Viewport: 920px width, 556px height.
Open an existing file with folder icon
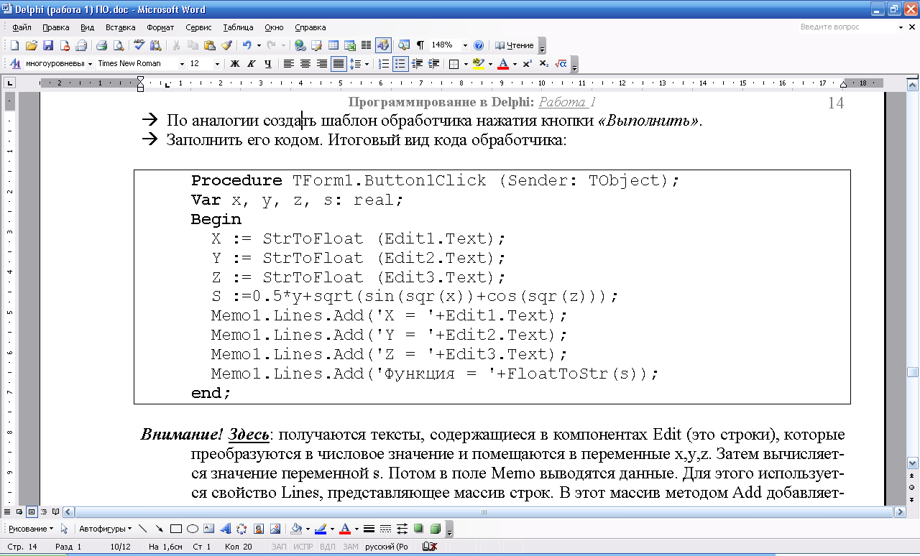tap(32, 45)
